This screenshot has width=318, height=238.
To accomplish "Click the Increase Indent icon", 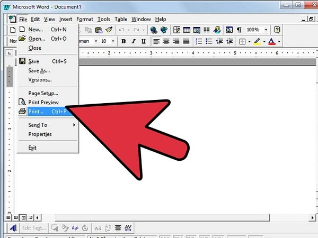I will coord(229,41).
